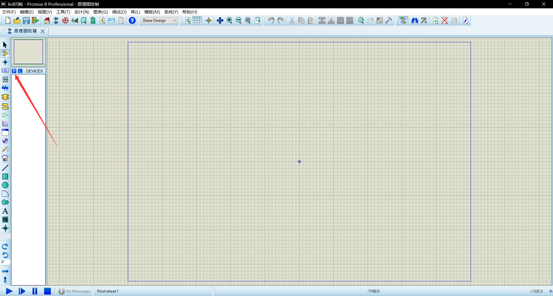The image size is (553, 296).
Task: Open the Base Design variant dropdown
Action: coord(160,20)
